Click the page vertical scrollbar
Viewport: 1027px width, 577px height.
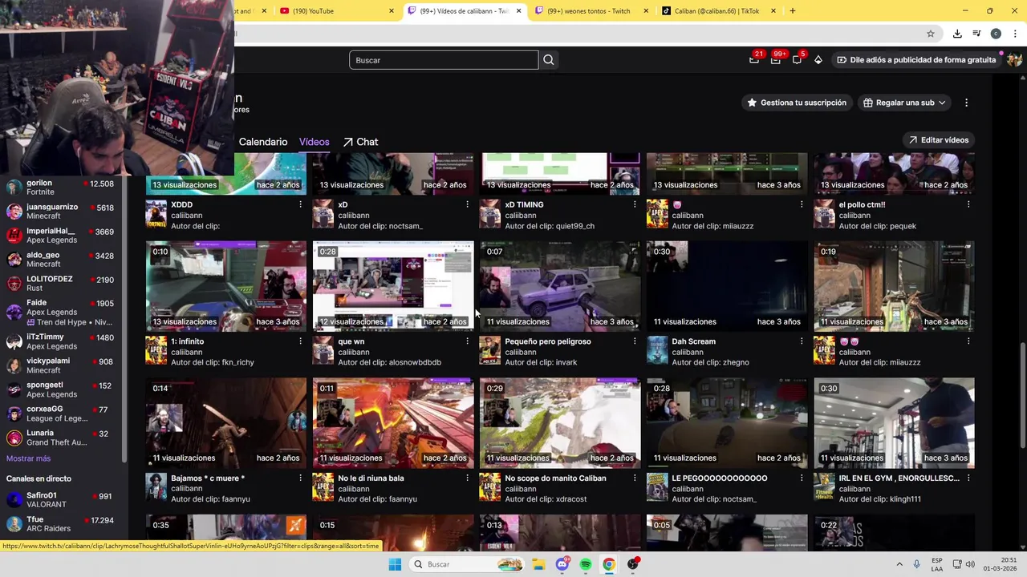pyautogui.click(x=1021, y=397)
